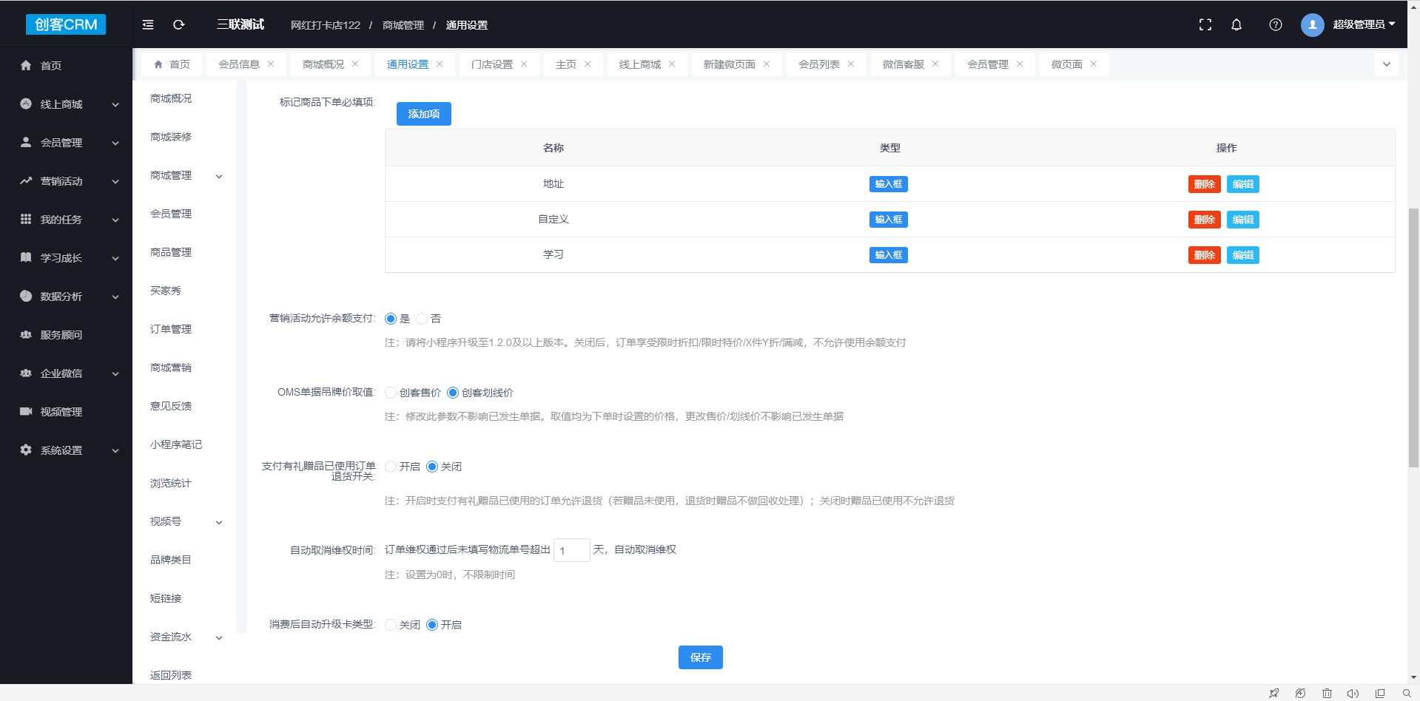This screenshot has width=1420, height=701.
Task: Select 开启 for 支付有礼赠品退货开关
Action: point(391,467)
